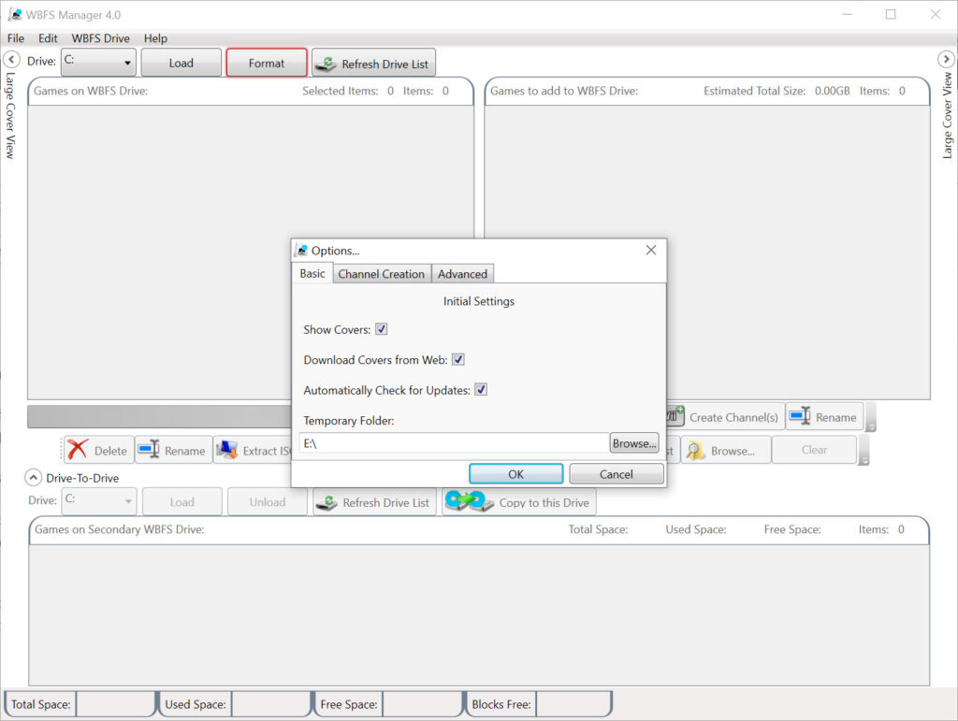Click toolbar overflow arrow beside upper Rename
Viewport: 958px width, 721px height.
click(x=871, y=418)
